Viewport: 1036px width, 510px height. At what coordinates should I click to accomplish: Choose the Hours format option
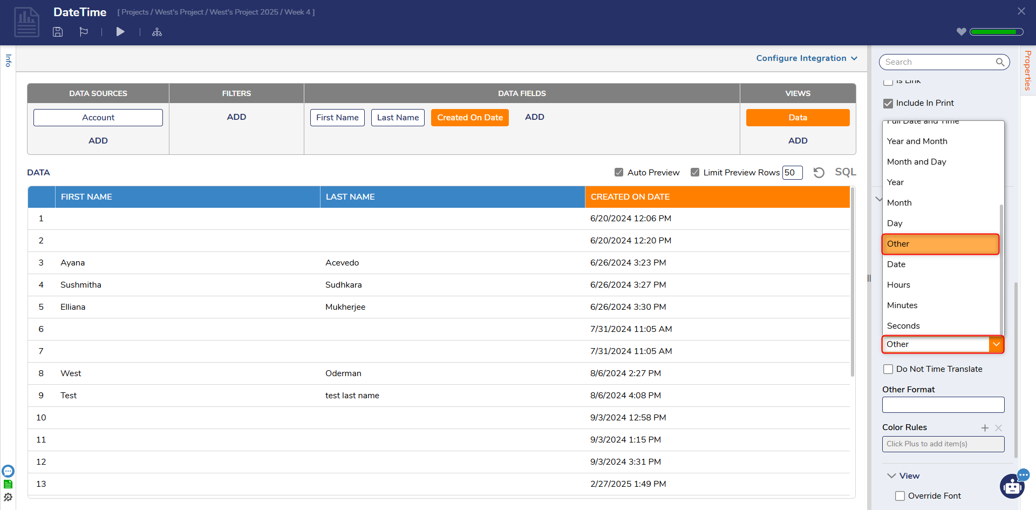point(898,285)
